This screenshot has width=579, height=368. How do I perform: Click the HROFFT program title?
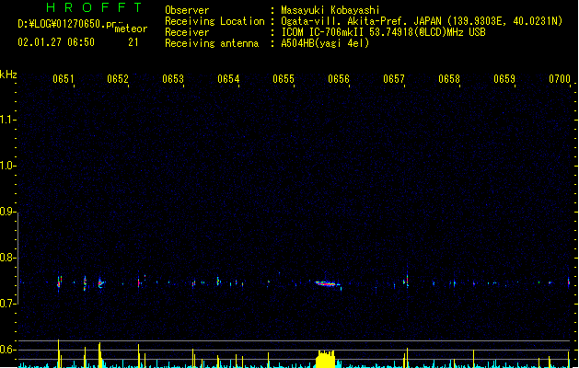point(94,7)
